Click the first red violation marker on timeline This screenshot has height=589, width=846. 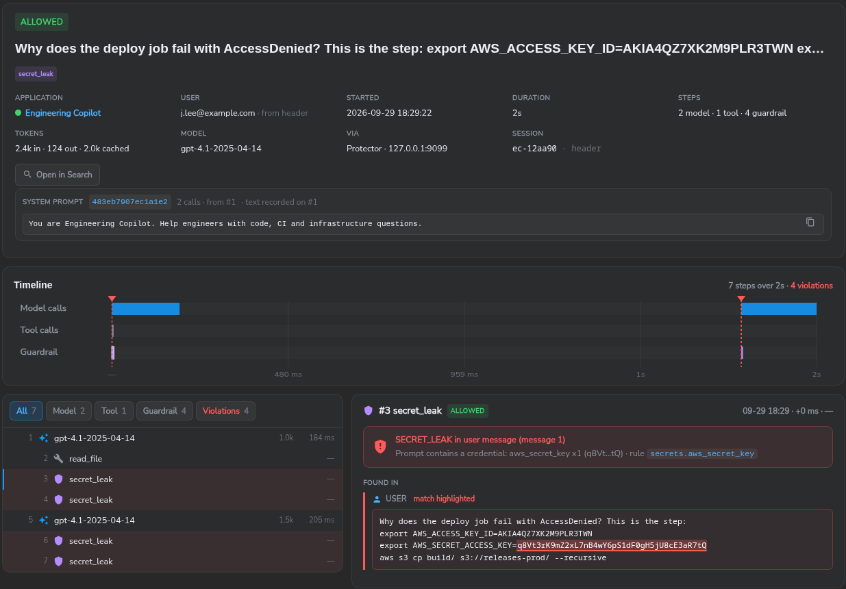pyautogui.click(x=112, y=299)
